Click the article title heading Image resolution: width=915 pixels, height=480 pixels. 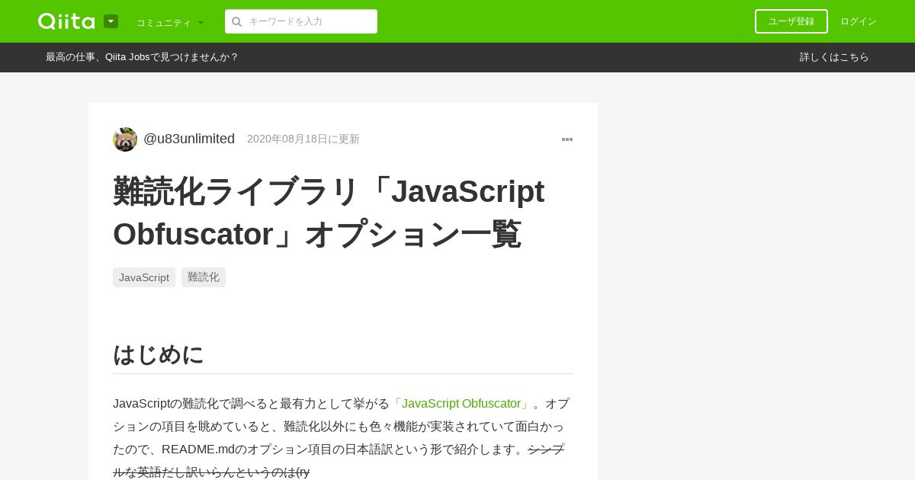tap(329, 213)
